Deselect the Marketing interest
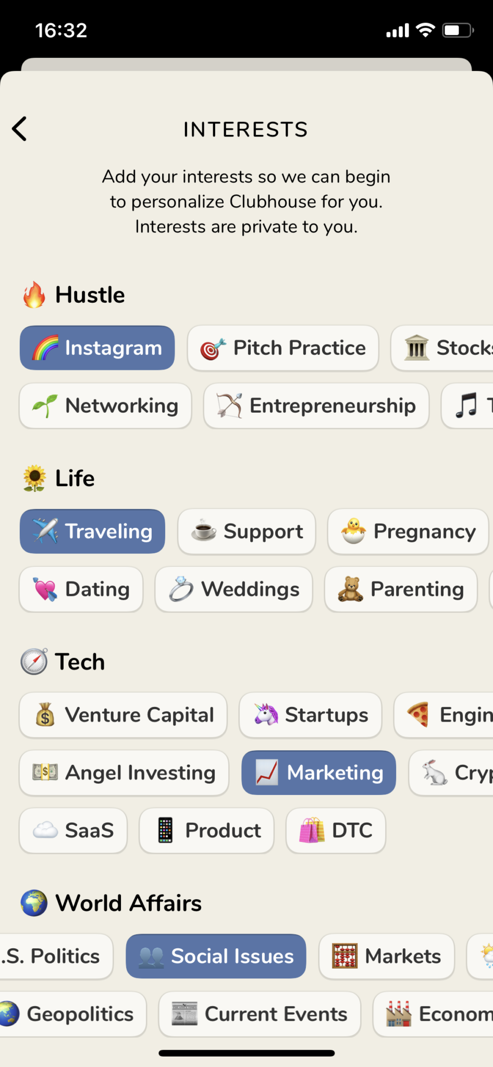 318,773
